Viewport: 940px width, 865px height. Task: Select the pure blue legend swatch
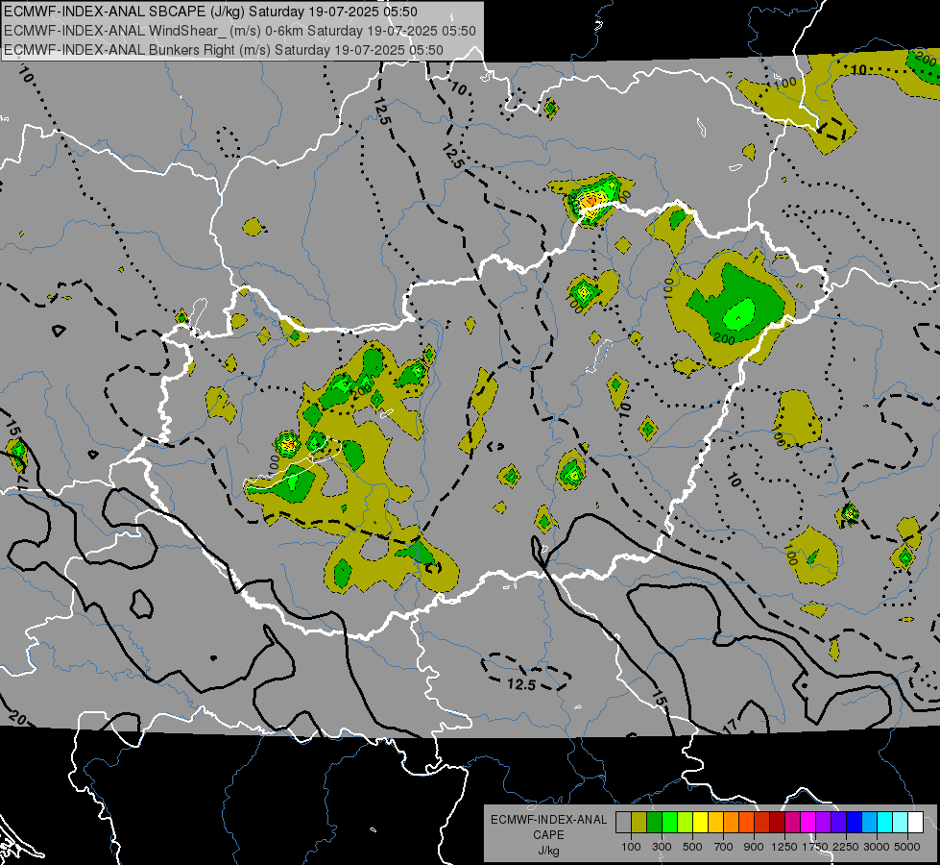click(855, 822)
